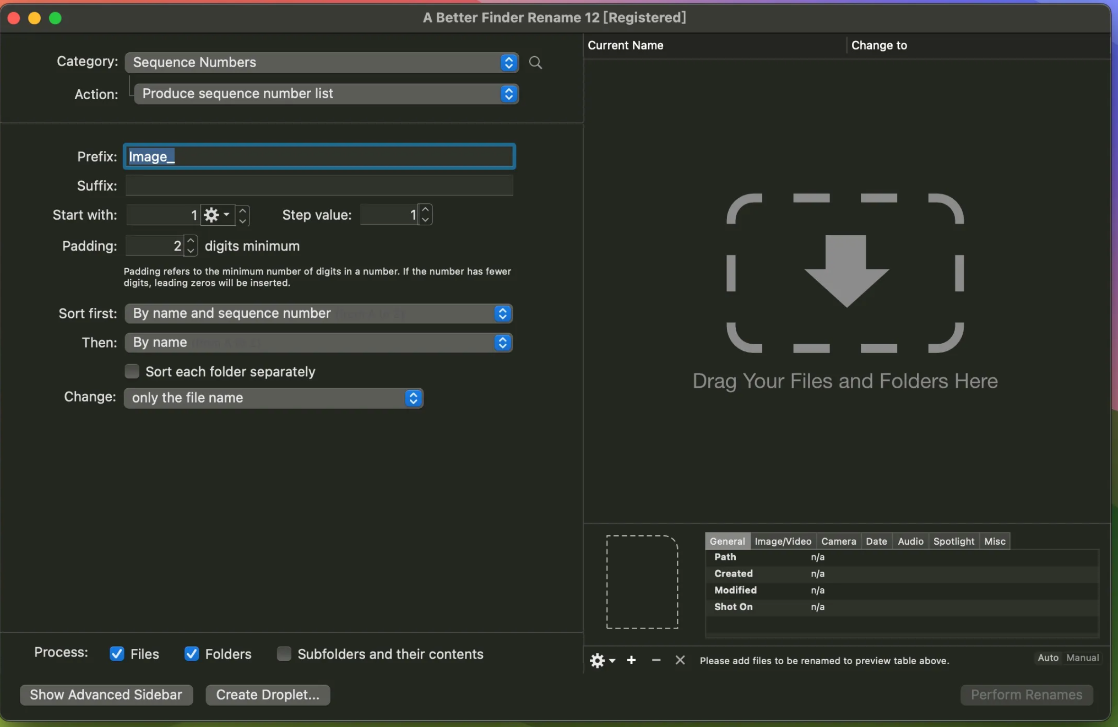Click the dashed file thumbnail placeholder
This screenshot has height=727, width=1118.
pyautogui.click(x=642, y=582)
